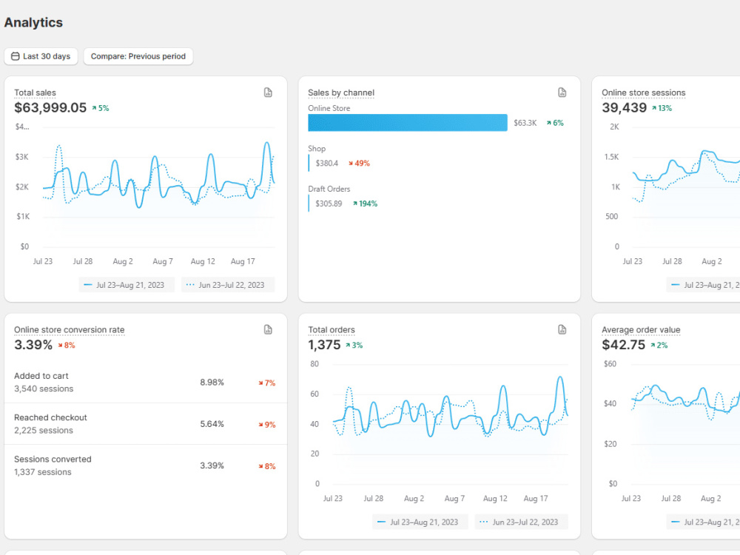The width and height of the screenshot is (740, 555).
Task: Click the 49% decrease indicator for Shop
Action: pyautogui.click(x=359, y=164)
